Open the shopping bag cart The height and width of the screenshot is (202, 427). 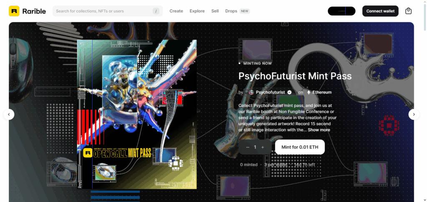click(408, 11)
